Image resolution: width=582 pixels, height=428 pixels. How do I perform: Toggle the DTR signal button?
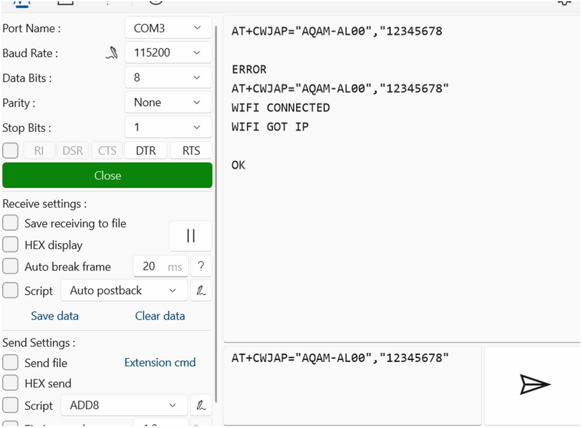click(146, 151)
